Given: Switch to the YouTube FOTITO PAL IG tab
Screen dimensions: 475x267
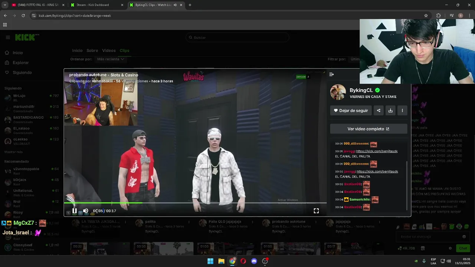Looking at the screenshot, I should coord(38,5).
